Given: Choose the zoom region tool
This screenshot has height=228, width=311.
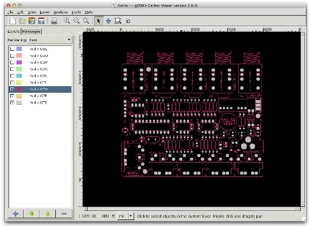Looking at the screenshot, I should click(x=118, y=21).
